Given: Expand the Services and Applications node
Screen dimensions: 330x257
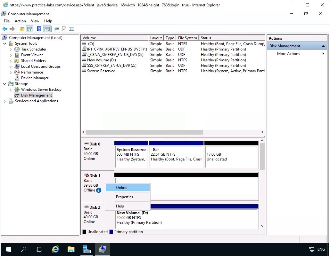Looking at the screenshot, I should point(5,101).
